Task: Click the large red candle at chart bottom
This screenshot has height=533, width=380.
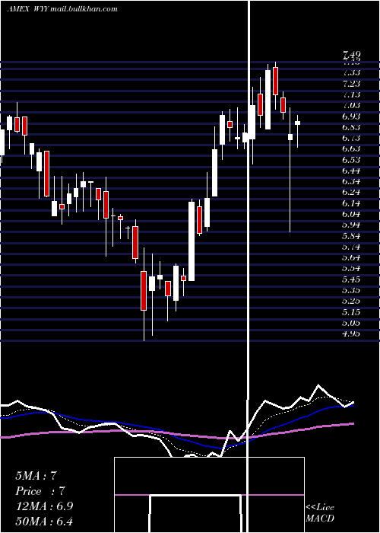Action: click(144, 291)
